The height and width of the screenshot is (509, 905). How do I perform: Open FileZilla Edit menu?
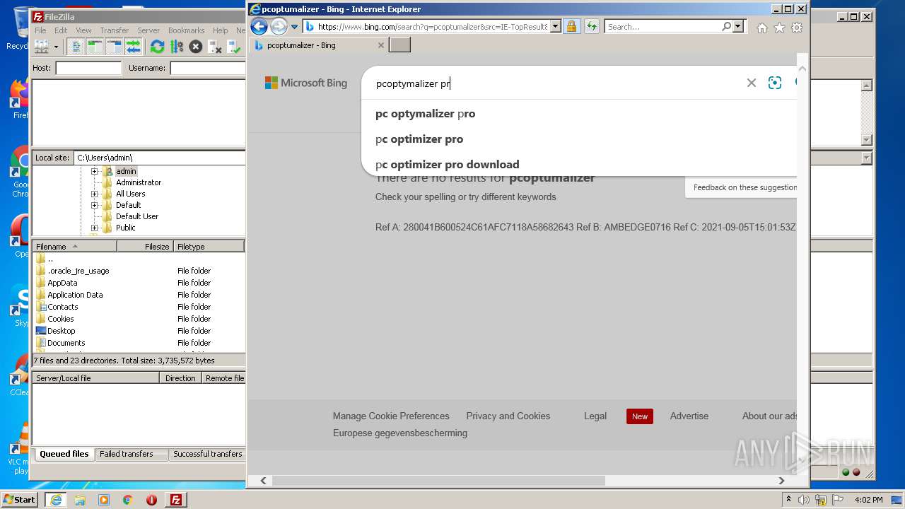[x=61, y=30]
